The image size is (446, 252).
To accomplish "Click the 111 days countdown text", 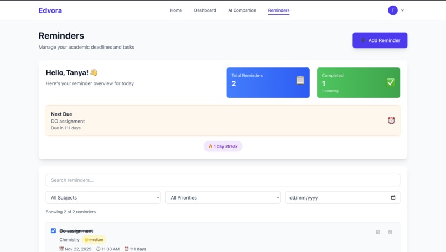I will (138, 249).
